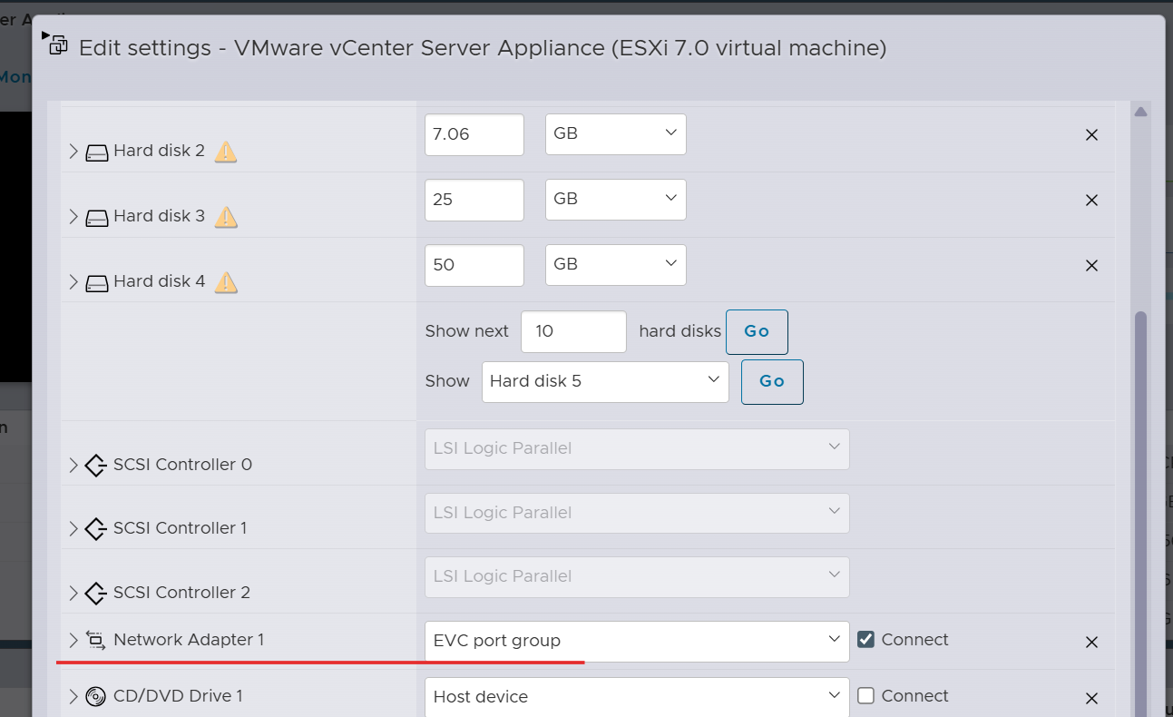Screen dimensions: 1173x717
Task: Click the CD/DVD Drive 1 disc icon
Action: pyautogui.click(x=95, y=697)
